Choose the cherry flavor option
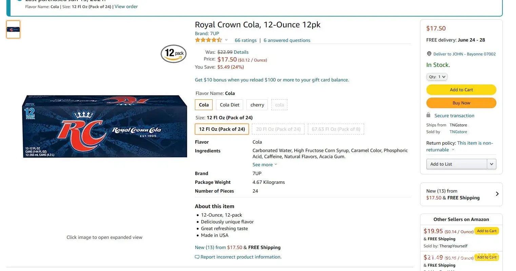 tap(257, 105)
